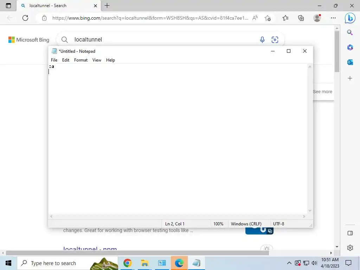This screenshot has width=360, height=270.
Task: Open Notepad File menu
Action: (x=54, y=60)
